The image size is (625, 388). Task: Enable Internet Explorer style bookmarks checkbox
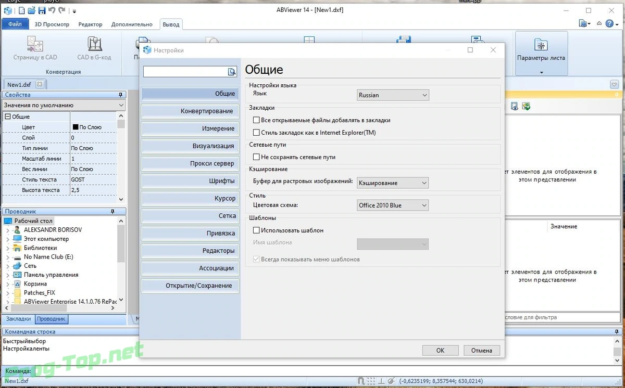(x=256, y=133)
